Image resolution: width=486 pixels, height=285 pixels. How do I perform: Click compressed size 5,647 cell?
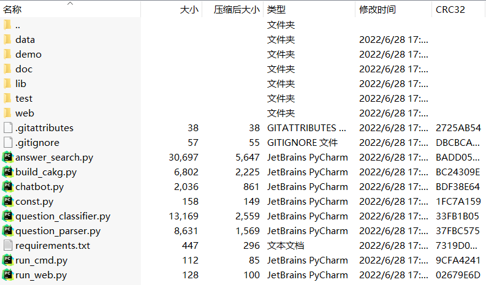(248, 158)
